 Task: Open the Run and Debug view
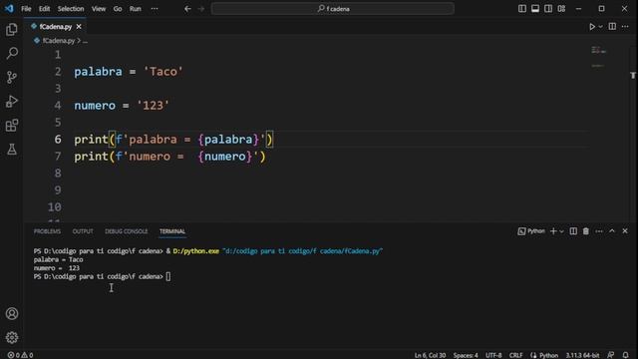coord(12,101)
